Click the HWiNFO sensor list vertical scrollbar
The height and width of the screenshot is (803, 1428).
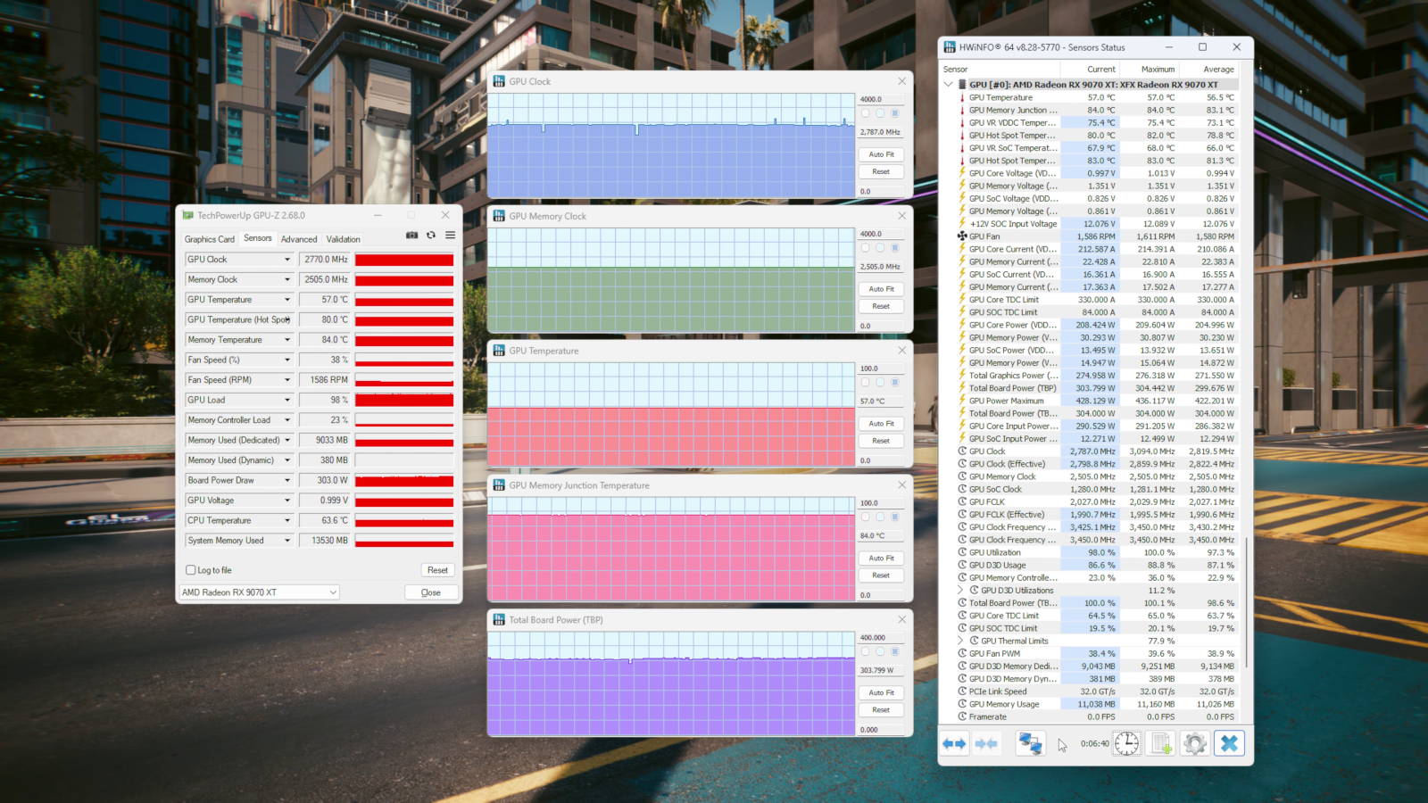click(x=1246, y=602)
